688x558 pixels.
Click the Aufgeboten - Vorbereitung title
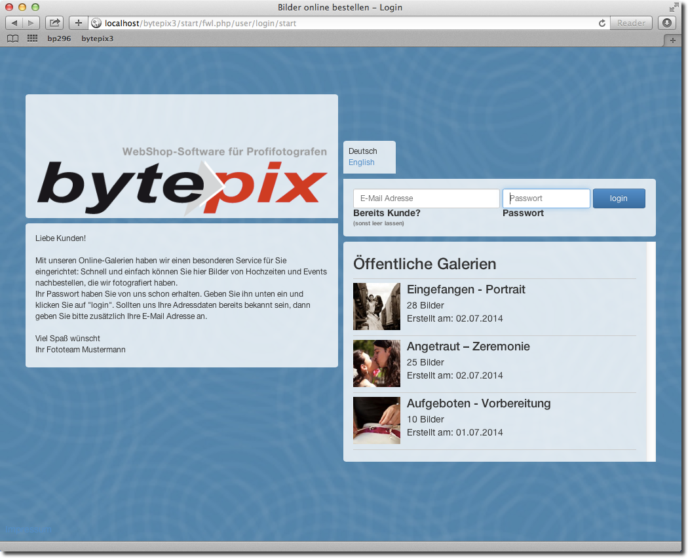coord(479,403)
